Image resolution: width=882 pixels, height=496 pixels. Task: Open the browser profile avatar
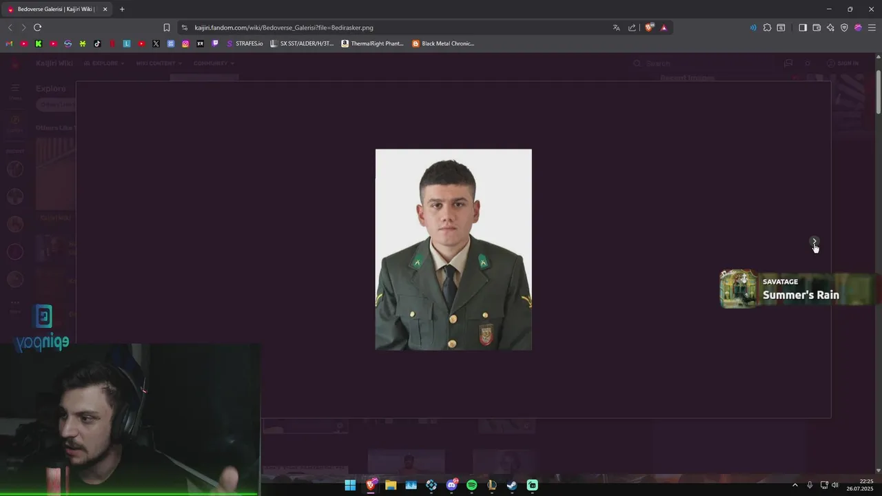tap(858, 28)
